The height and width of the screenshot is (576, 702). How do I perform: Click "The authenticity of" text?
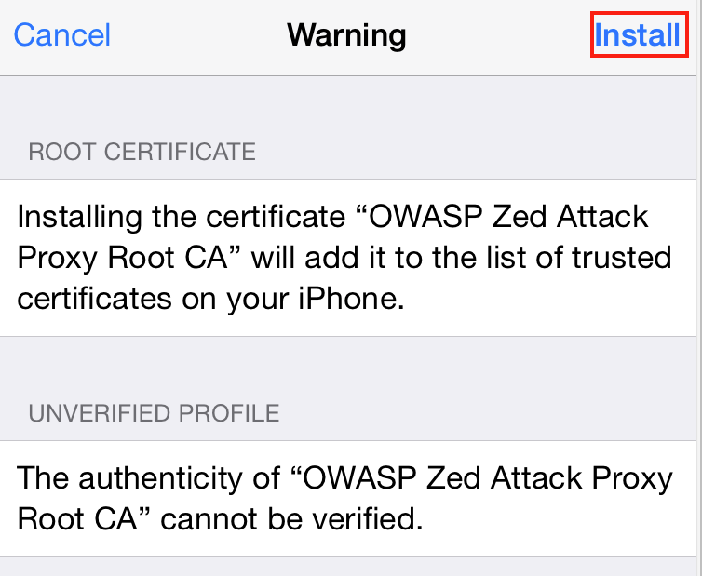[x=149, y=478]
